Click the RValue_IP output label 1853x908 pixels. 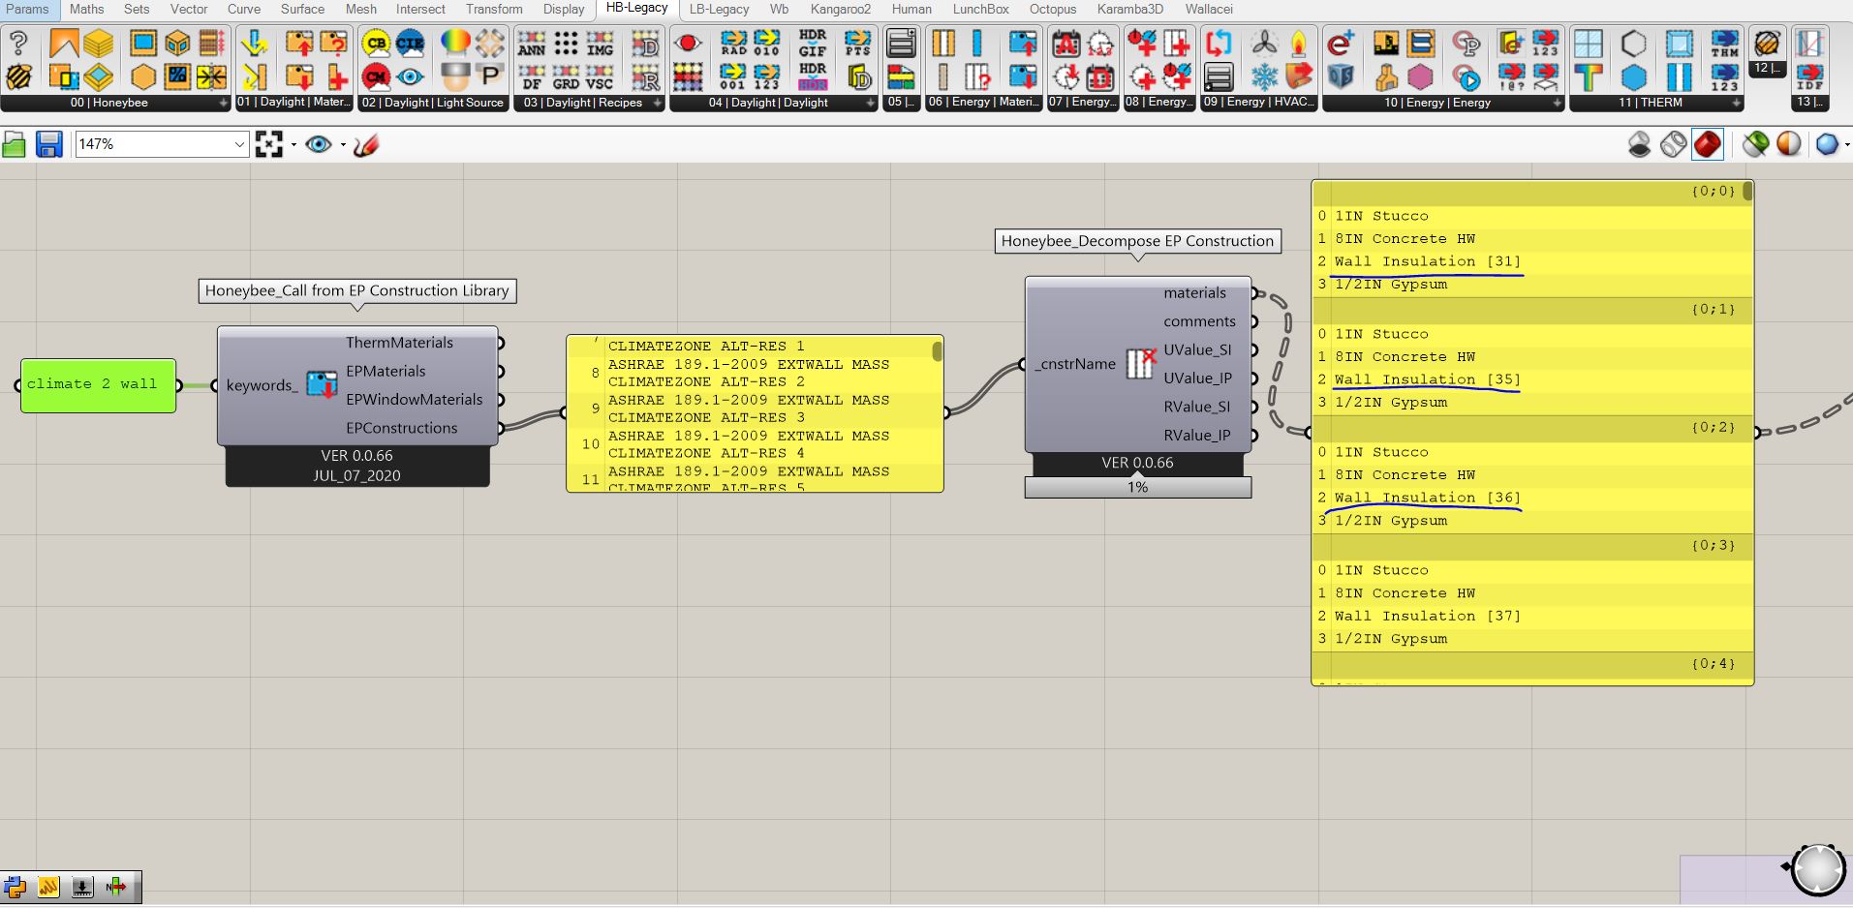coord(1197,436)
